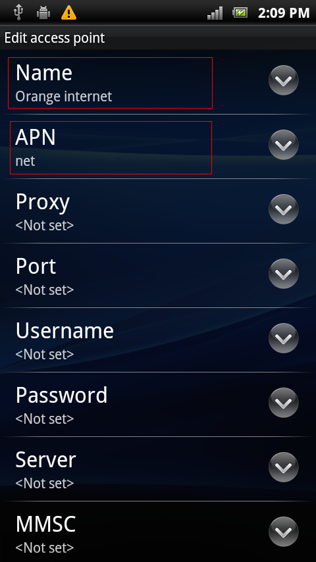Screen dimensions: 316x562
Task: Tap the USB connection status icon
Action: pyautogui.click(x=18, y=13)
